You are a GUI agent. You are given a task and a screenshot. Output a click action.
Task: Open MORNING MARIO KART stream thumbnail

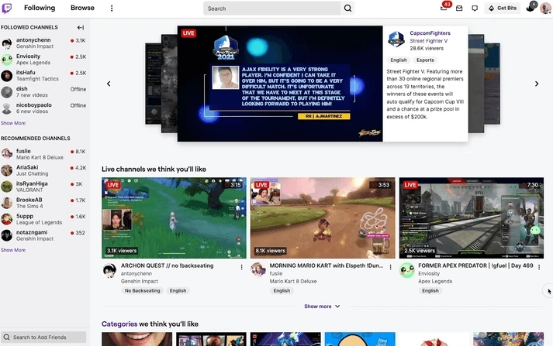coord(323,218)
